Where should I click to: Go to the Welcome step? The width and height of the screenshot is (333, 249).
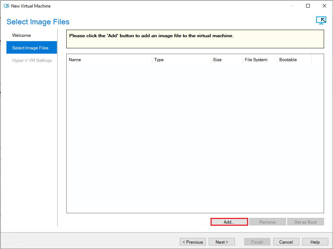(21, 35)
